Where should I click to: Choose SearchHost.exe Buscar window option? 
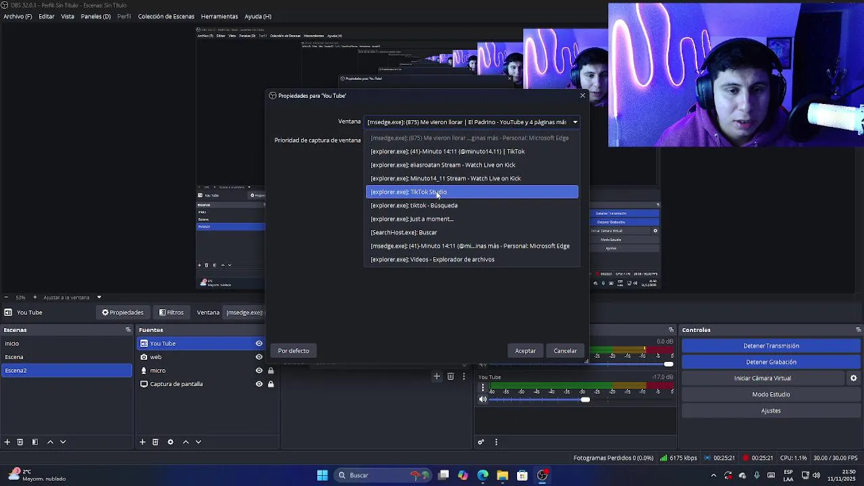tap(472, 232)
